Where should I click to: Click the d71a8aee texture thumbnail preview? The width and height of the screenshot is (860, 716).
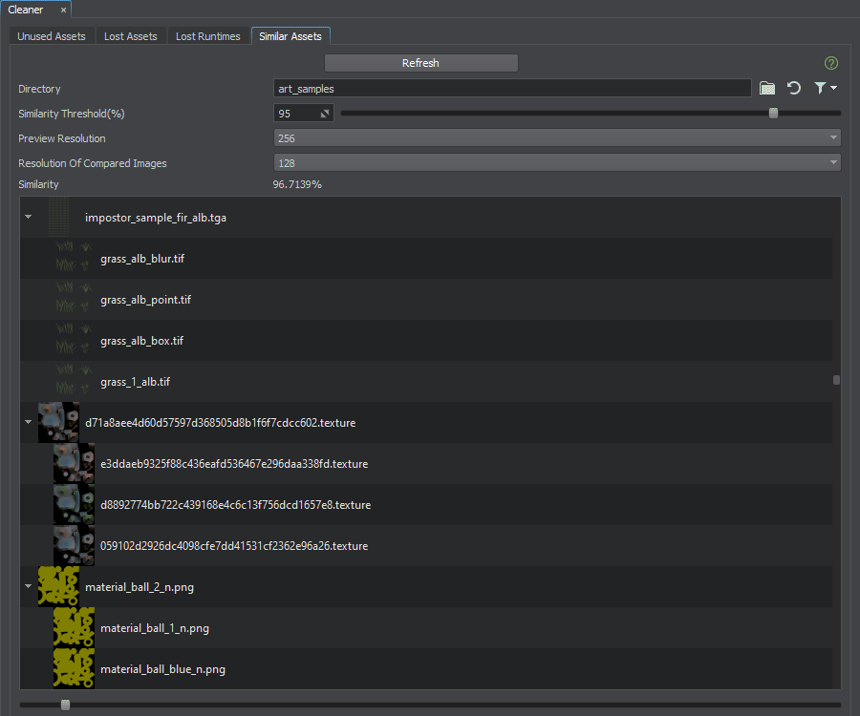coord(58,422)
